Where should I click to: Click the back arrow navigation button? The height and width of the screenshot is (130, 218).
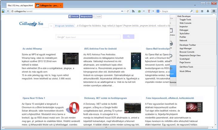click(8, 11)
